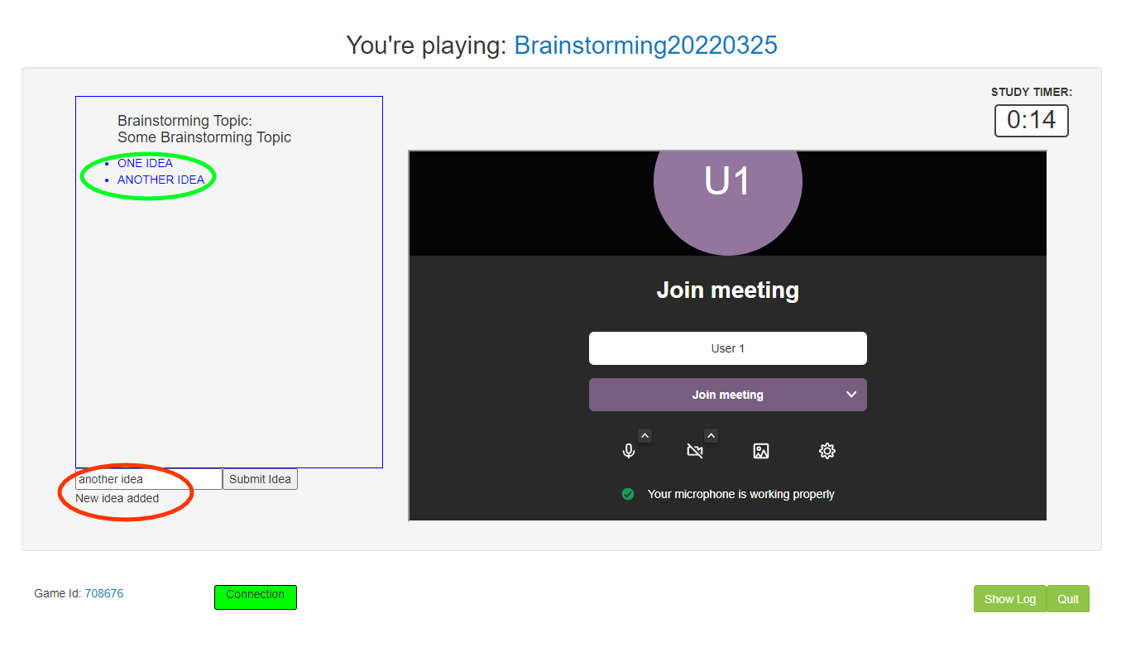The height and width of the screenshot is (652, 1126).
Task: Click the Game Id 708676 link
Action: (x=103, y=593)
